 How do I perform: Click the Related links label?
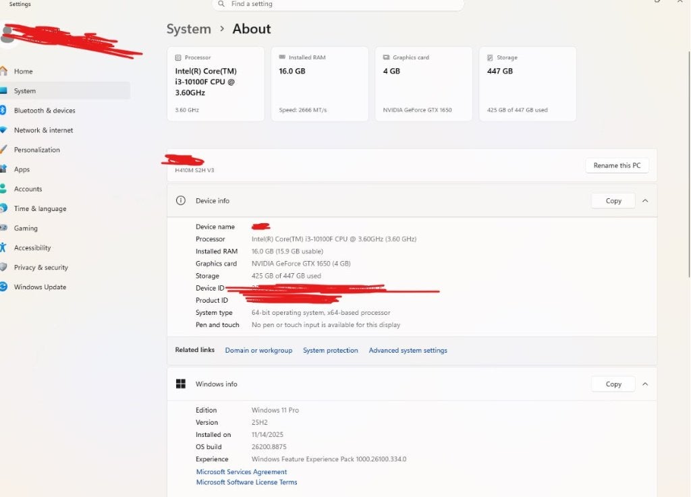coord(195,350)
